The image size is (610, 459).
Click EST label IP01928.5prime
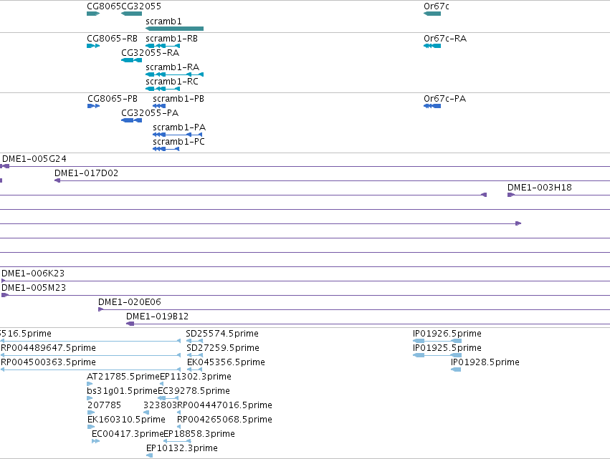[x=485, y=362]
